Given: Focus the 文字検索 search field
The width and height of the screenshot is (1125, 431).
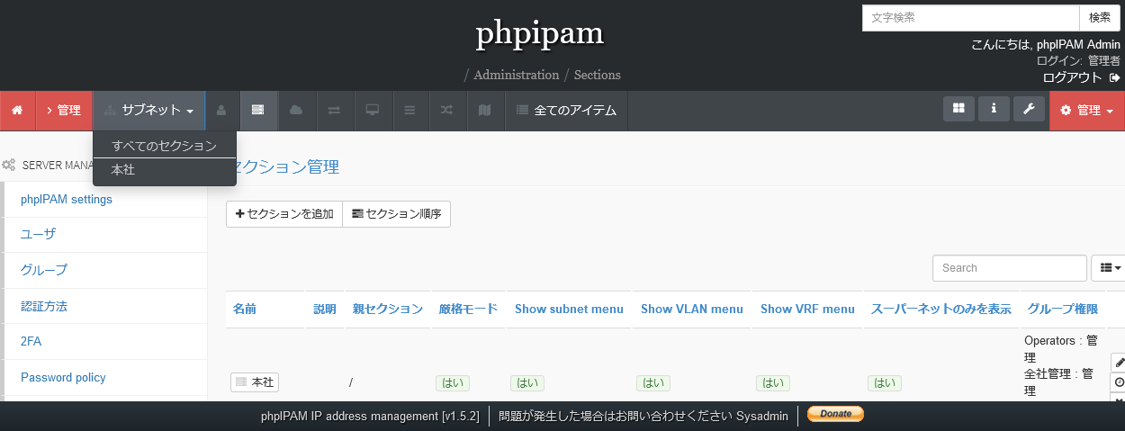Looking at the screenshot, I should (x=970, y=18).
